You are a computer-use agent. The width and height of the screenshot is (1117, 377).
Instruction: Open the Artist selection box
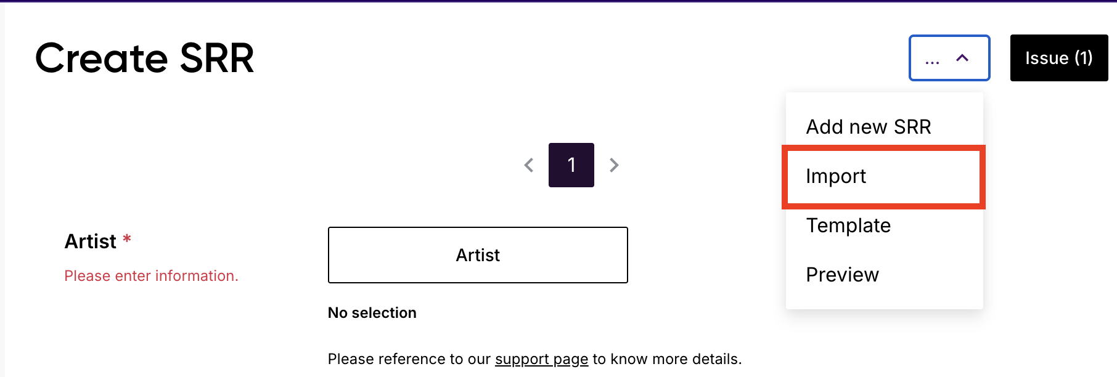[x=478, y=255]
